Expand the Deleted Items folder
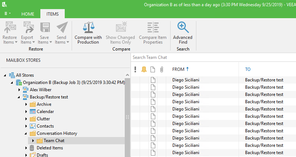This screenshot has width=296, height=157. [x=26, y=148]
